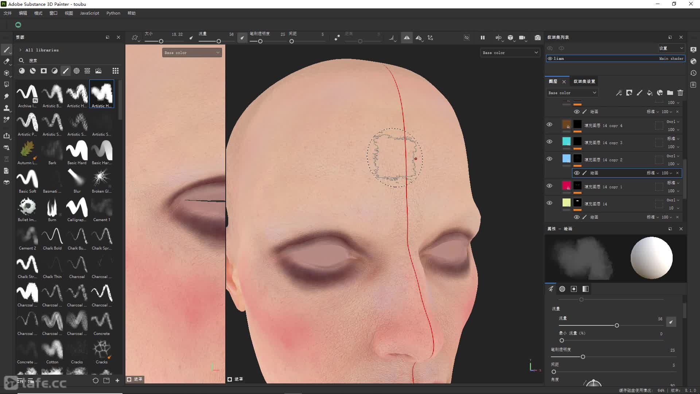The width and height of the screenshot is (700, 394).
Task: Click 流量 slider handle in properties panel
Action: (x=617, y=325)
